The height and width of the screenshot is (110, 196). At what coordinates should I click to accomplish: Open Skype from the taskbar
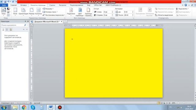pos(33,107)
